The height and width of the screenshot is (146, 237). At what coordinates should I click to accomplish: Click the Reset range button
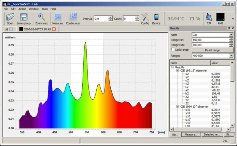(212, 50)
